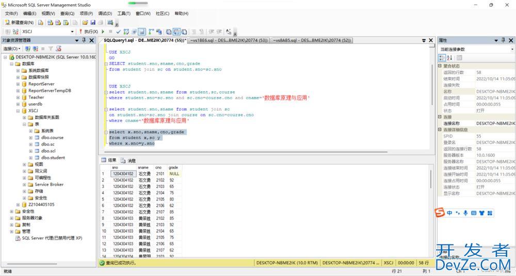Click the grade column header

(173, 168)
